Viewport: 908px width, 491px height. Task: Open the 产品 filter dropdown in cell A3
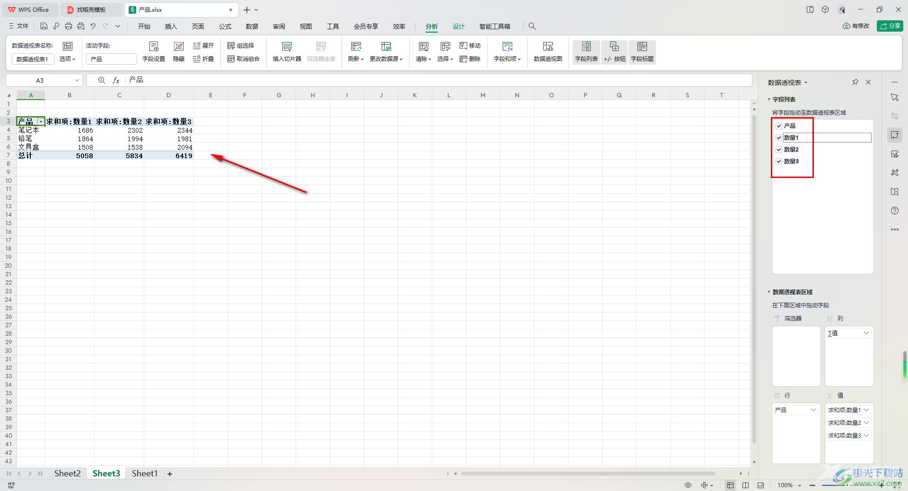tap(41, 122)
